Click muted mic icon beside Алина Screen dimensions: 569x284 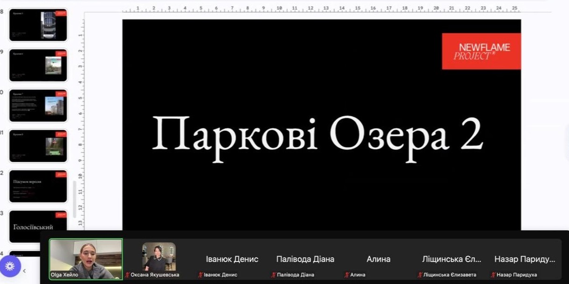(347, 275)
